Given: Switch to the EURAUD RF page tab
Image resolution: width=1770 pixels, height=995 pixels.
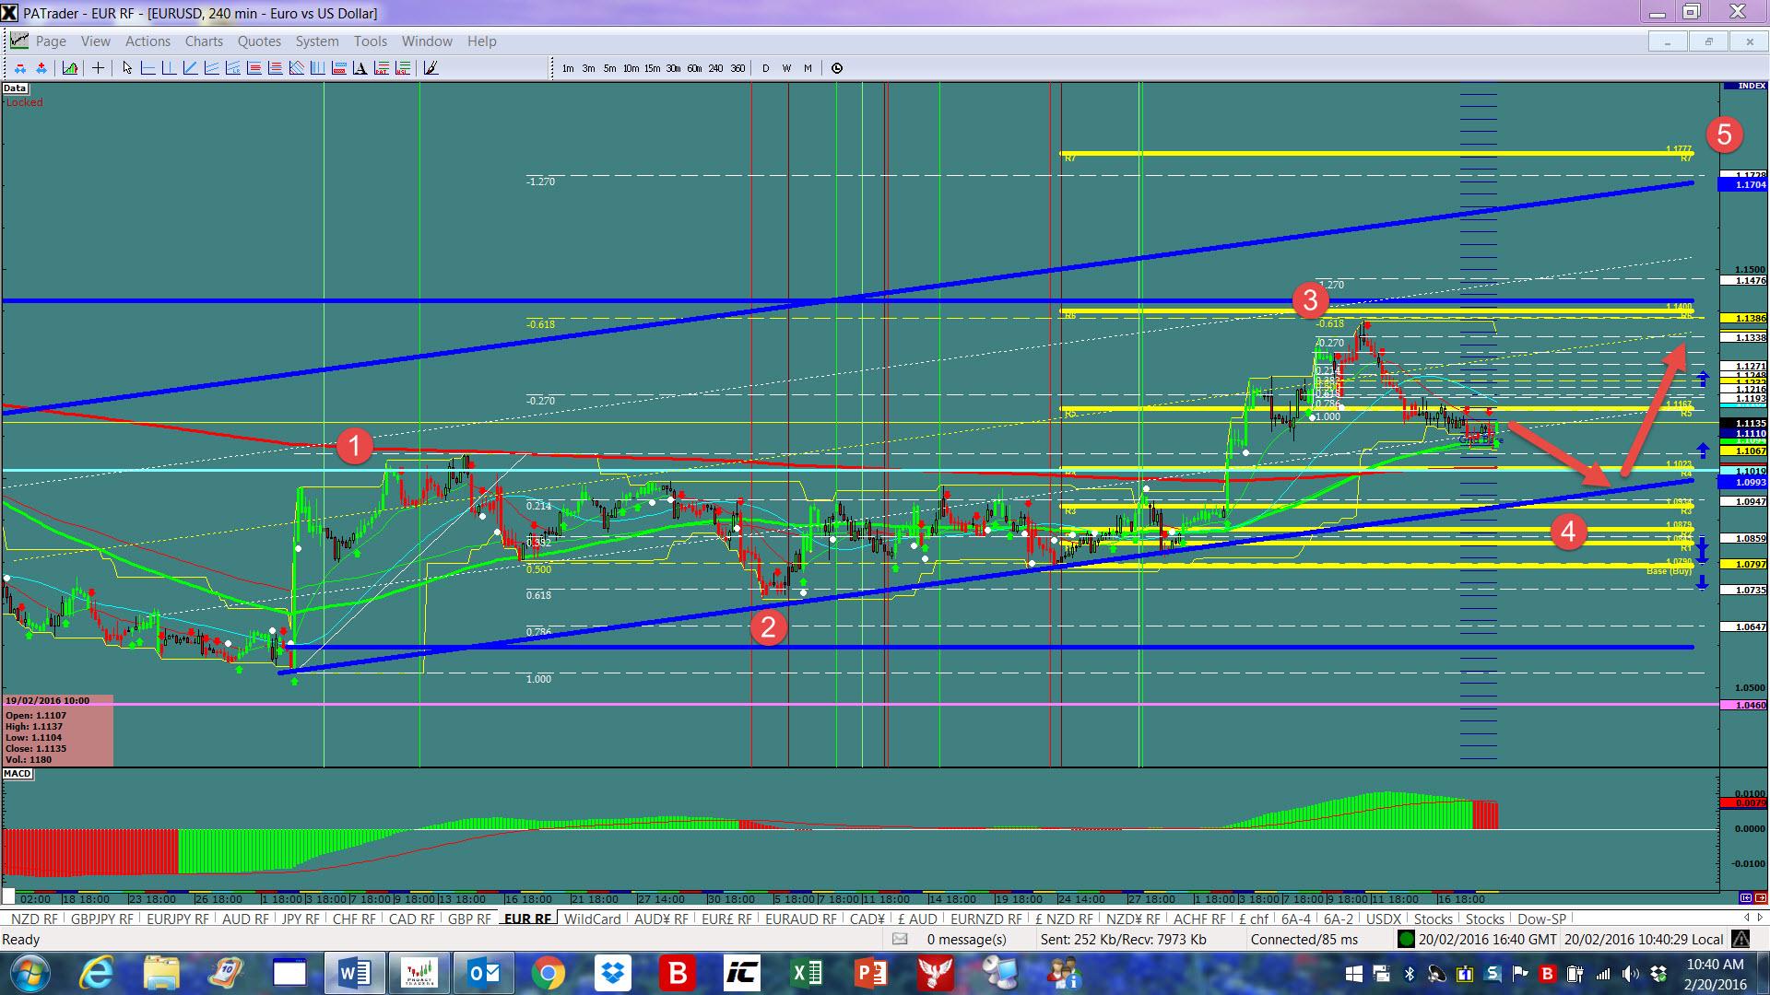Looking at the screenshot, I should (x=801, y=919).
